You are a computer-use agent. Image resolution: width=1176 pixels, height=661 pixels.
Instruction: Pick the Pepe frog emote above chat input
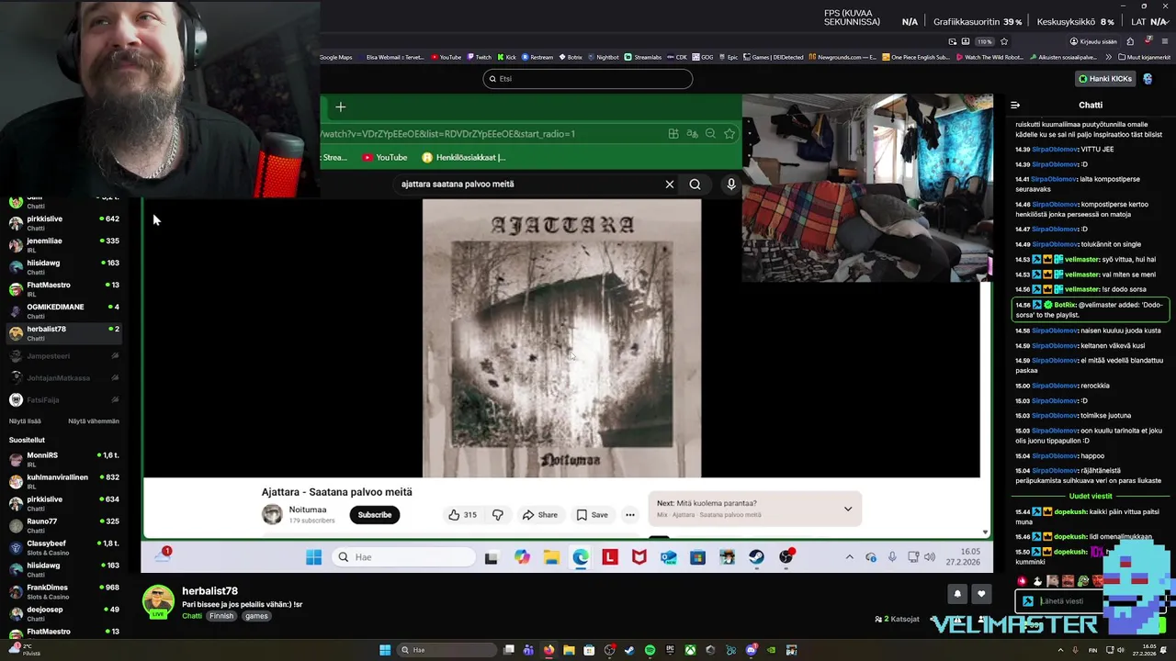coord(1083,581)
